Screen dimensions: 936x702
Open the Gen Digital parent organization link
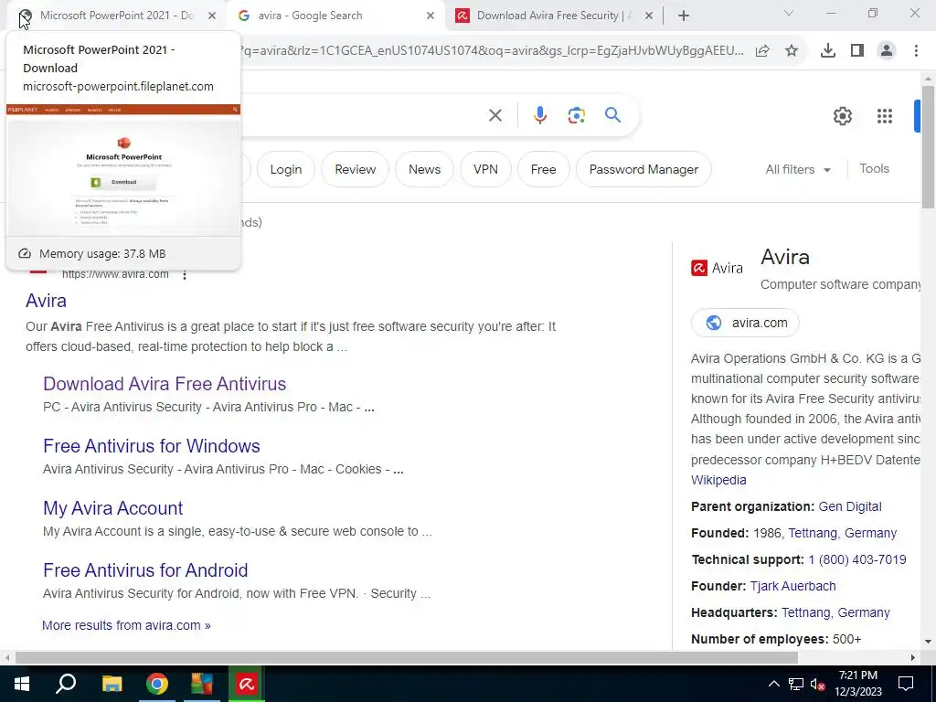850,506
